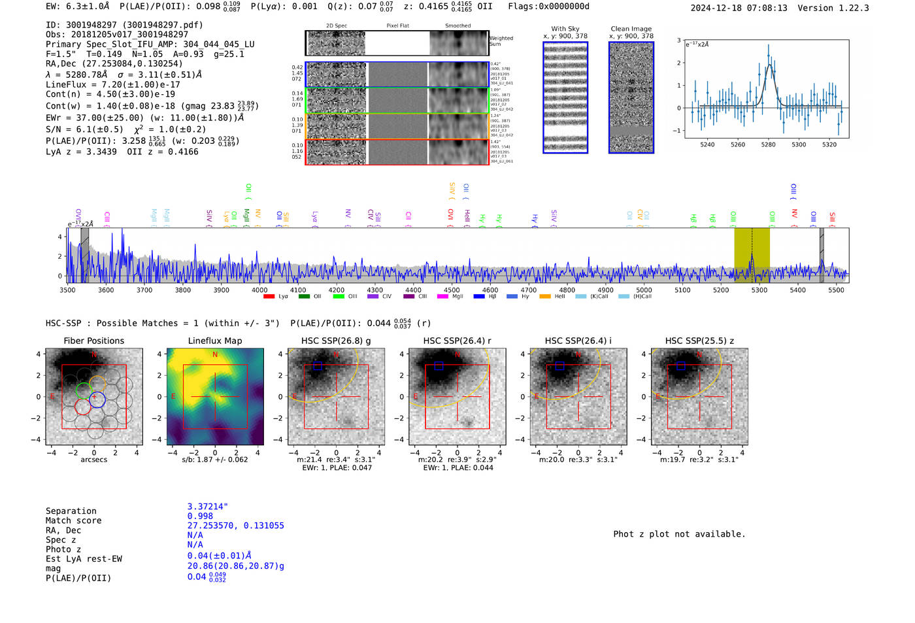Click the s/b: 1.87 +/- 0.062 caption
Screen dimensions: 915x623
click(x=215, y=460)
